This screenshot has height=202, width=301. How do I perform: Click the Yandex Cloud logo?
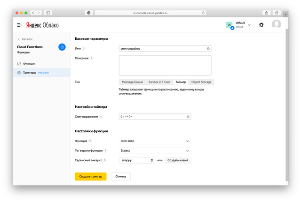click(42, 25)
